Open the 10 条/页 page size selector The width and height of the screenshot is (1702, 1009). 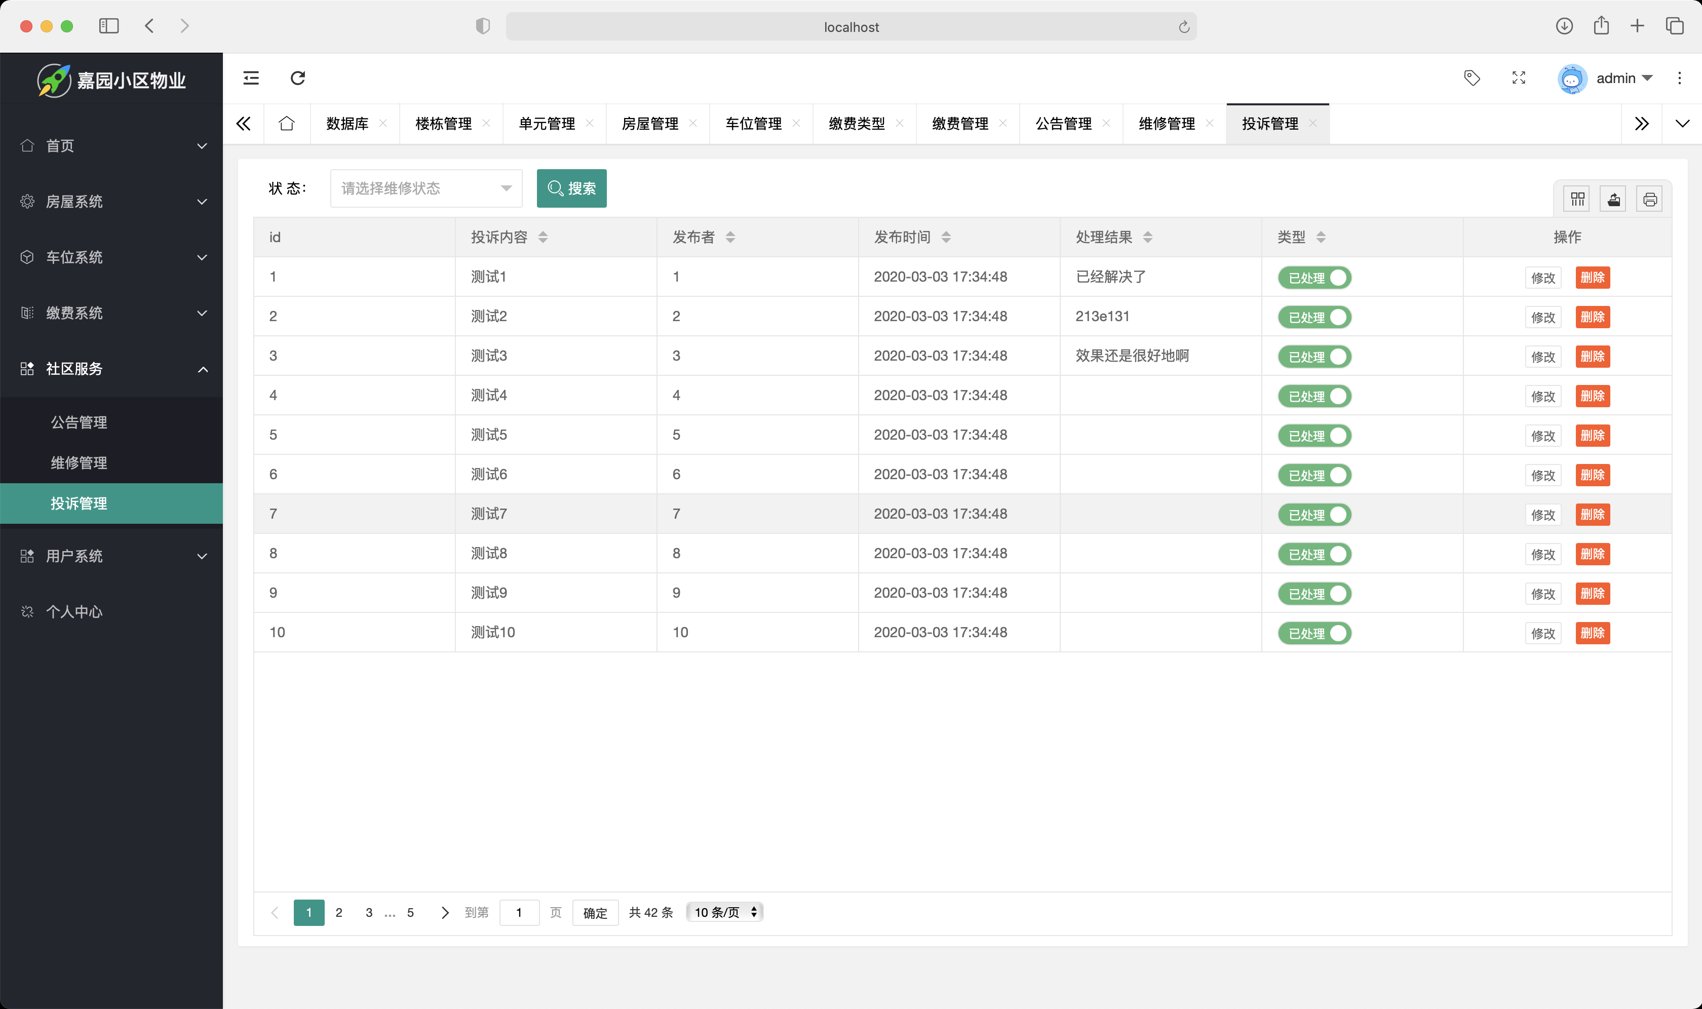click(725, 912)
